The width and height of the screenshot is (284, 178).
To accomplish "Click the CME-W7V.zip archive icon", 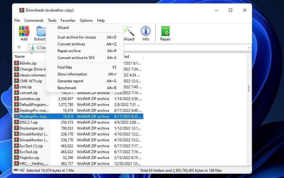I will pos(16,81).
